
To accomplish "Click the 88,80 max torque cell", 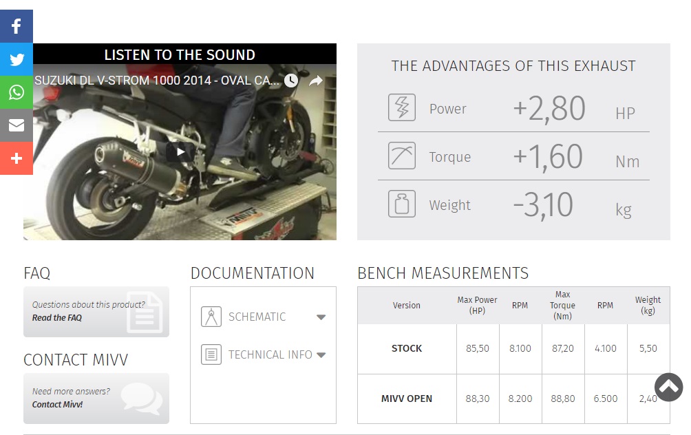I will coord(563,399).
